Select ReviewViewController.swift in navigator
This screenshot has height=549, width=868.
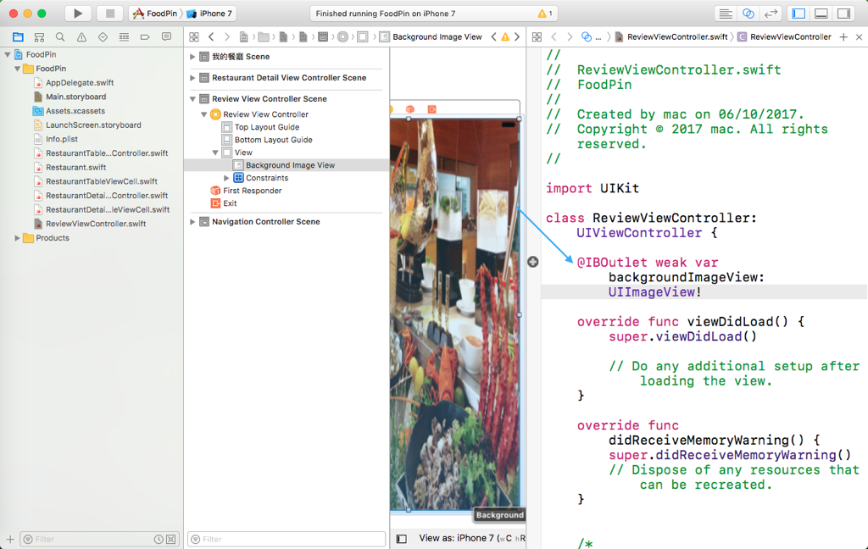pyautogui.click(x=96, y=224)
